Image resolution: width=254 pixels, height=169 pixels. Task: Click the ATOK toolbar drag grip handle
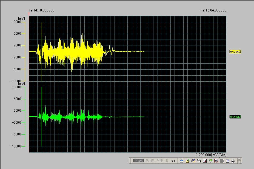(131, 161)
